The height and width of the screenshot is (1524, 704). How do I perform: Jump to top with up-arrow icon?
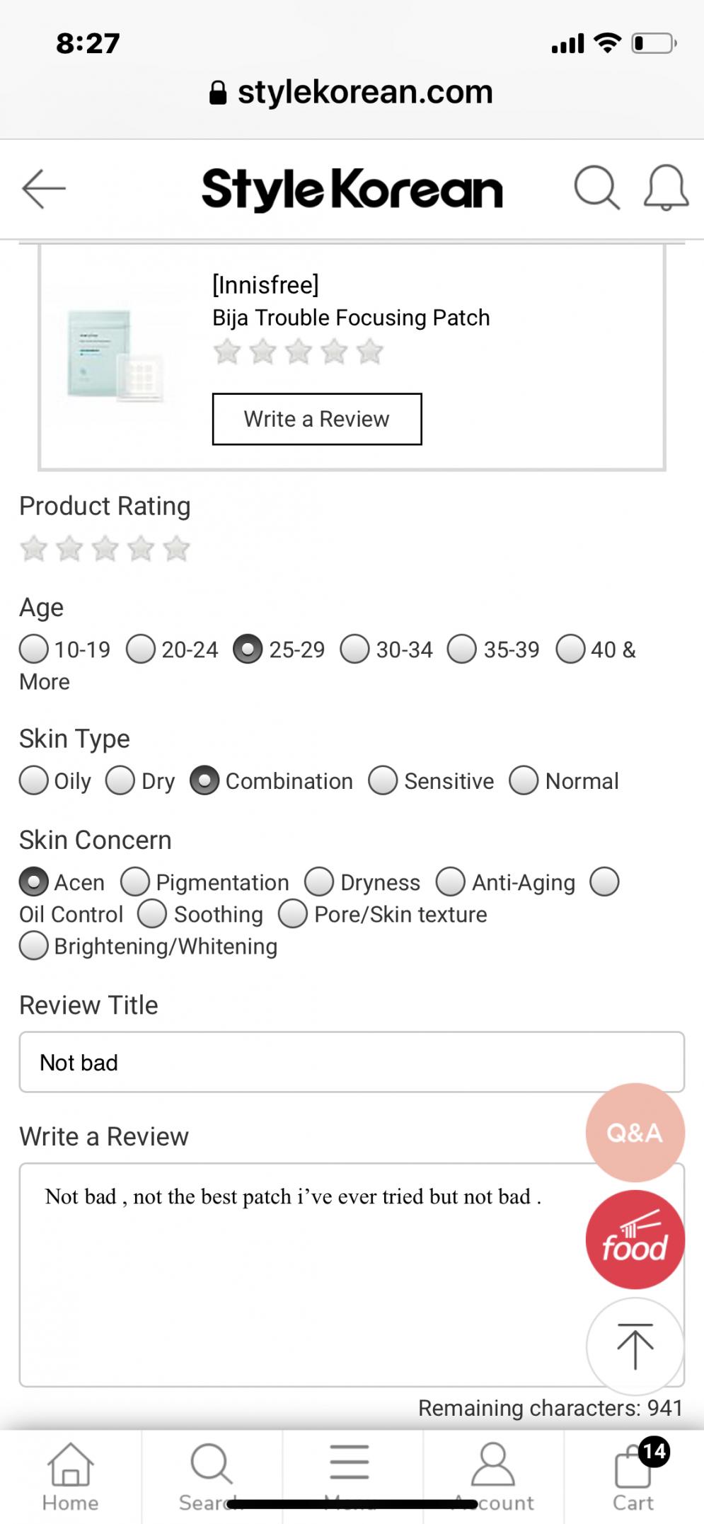click(x=635, y=1346)
